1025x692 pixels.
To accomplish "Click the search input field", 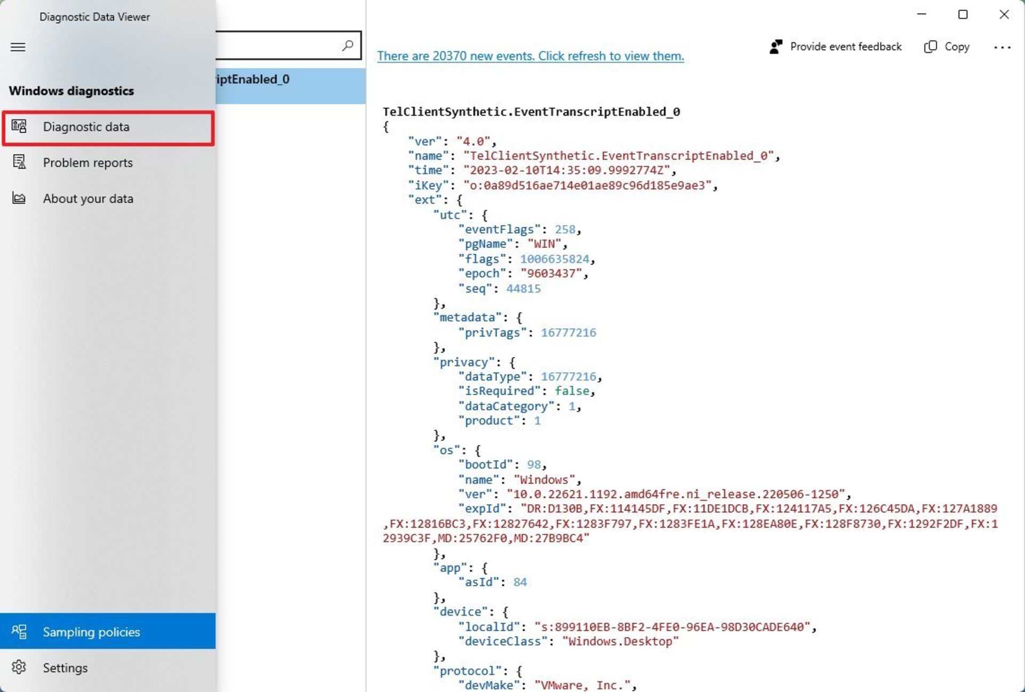I will coord(281,45).
